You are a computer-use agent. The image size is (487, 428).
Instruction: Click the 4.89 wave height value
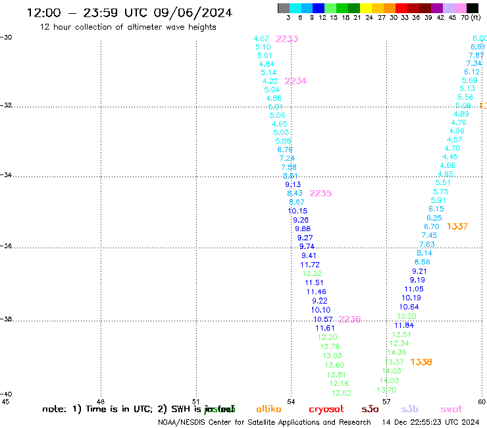(461, 114)
